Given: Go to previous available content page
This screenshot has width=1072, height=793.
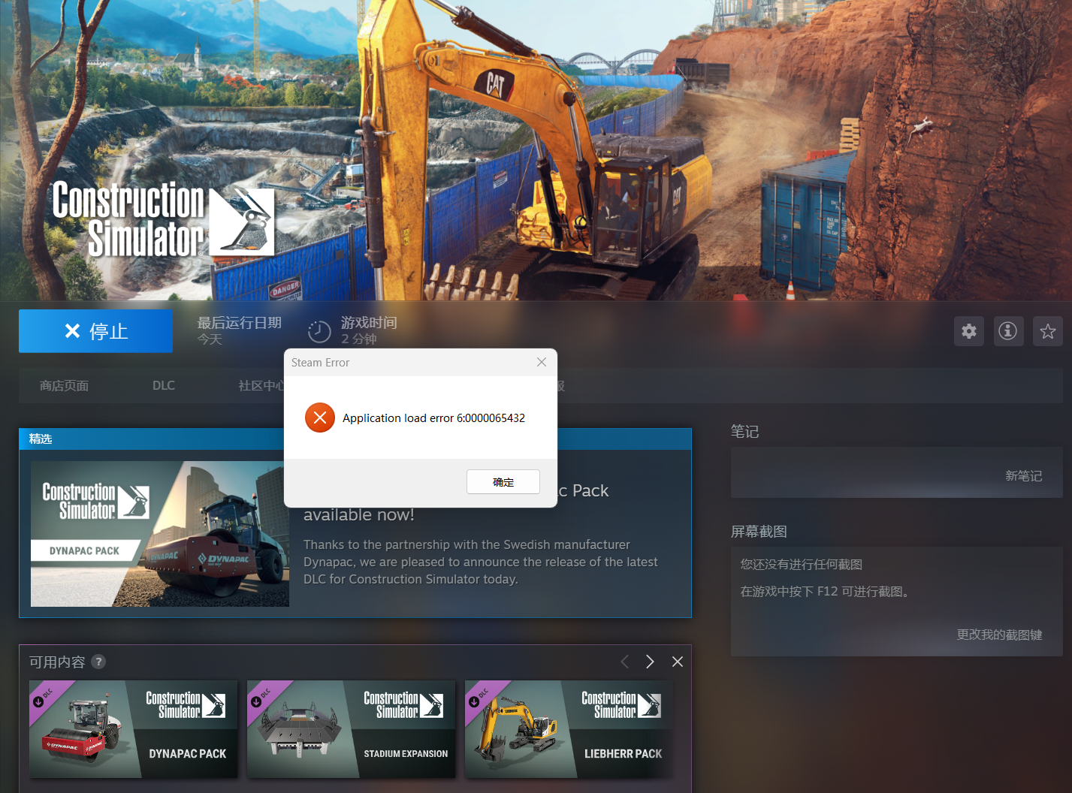Looking at the screenshot, I should point(625,662).
